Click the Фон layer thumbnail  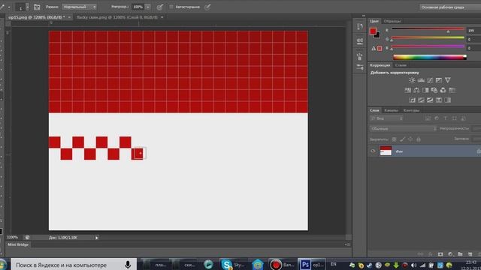tap(386, 151)
